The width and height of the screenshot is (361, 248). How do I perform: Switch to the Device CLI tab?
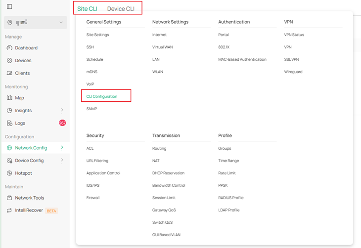[x=121, y=9]
